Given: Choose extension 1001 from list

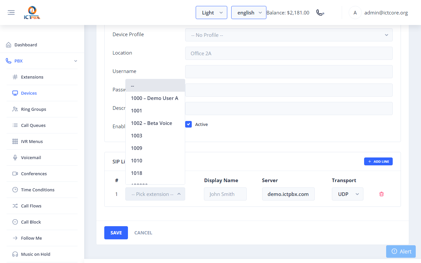Looking at the screenshot, I should coord(155,110).
